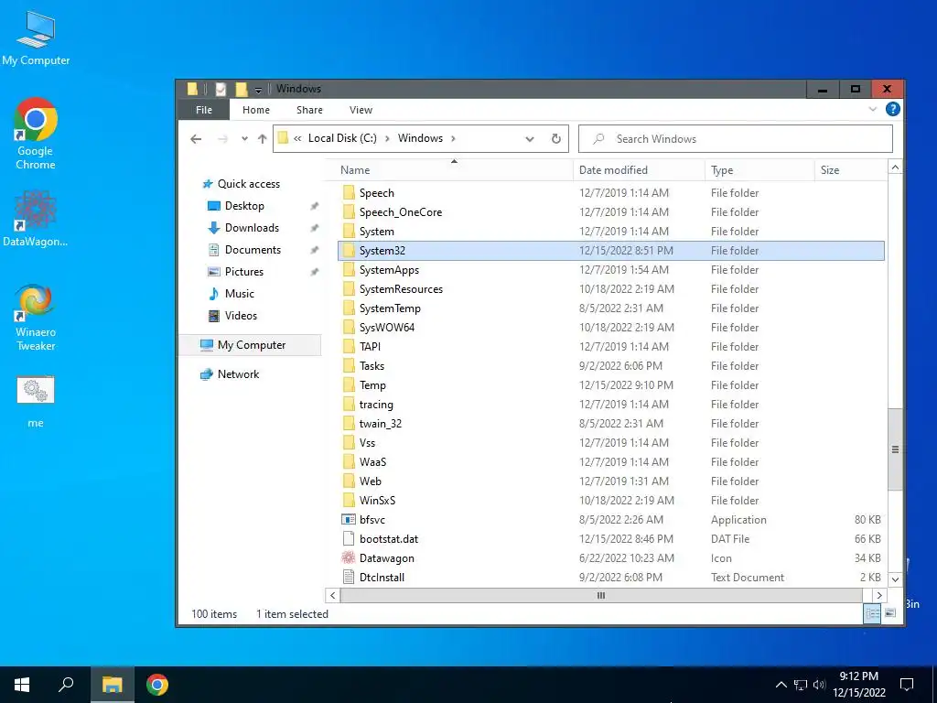Click the Back navigation arrow

[x=196, y=139]
